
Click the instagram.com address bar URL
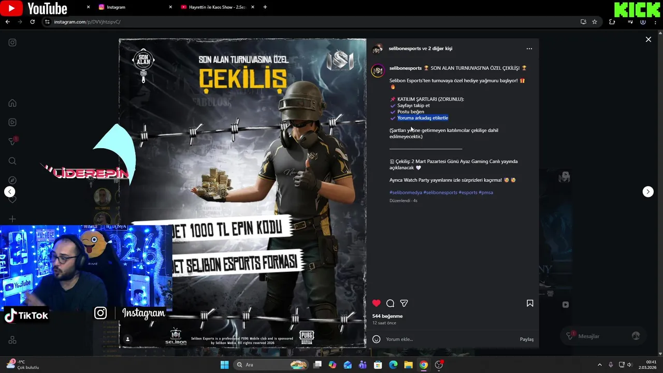(x=87, y=22)
